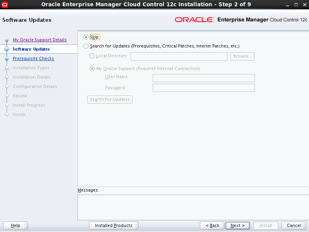
Task: Focus the Password input field
Action: (x=203, y=88)
